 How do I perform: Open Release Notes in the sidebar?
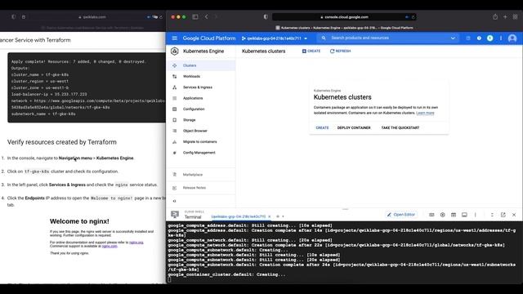point(201,188)
